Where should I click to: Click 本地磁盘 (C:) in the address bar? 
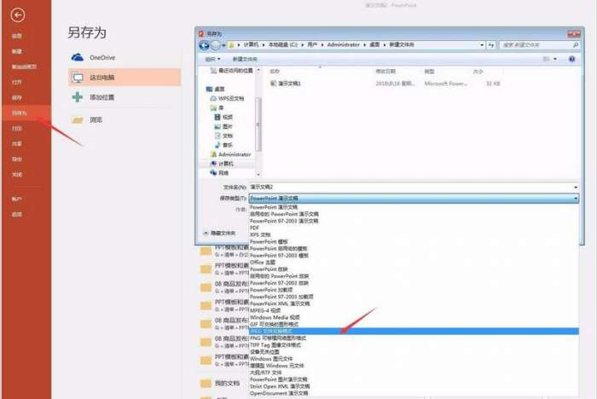[x=283, y=44]
